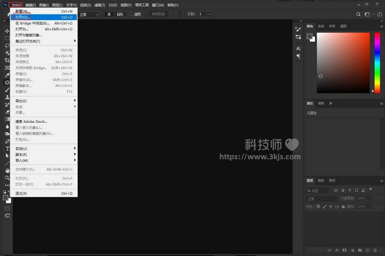Select the Path Selection tool
Viewport: 385px width, 256px height.
(7, 156)
